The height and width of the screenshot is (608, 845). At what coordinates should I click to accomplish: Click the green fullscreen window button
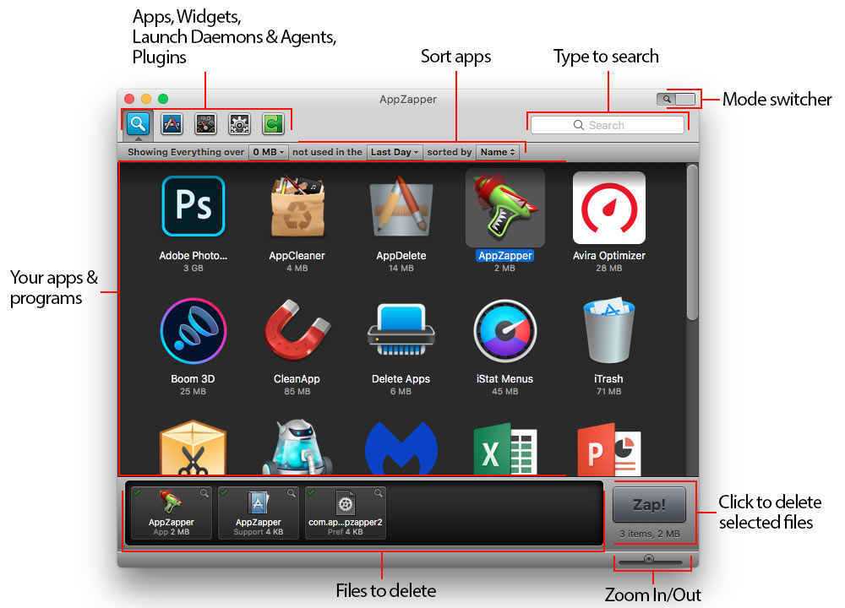pyautogui.click(x=163, y=99)
